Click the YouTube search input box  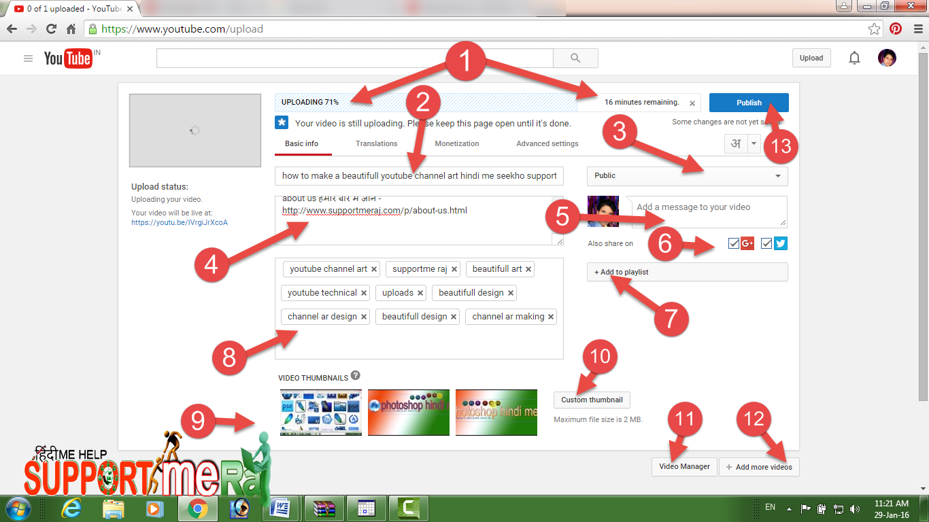355,58
